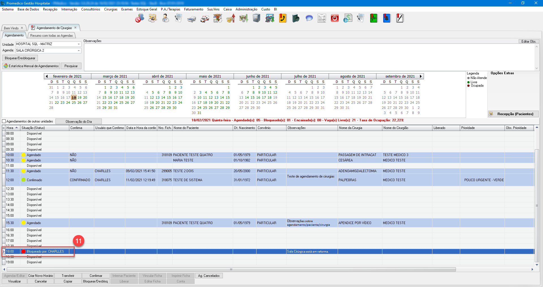The height and width of the screenshot is (287, 543).
Task: Expand the Agenda SALA CIRÚRGICA 2 dropdown
Action: pyautogui.click(x=79, y=51)
